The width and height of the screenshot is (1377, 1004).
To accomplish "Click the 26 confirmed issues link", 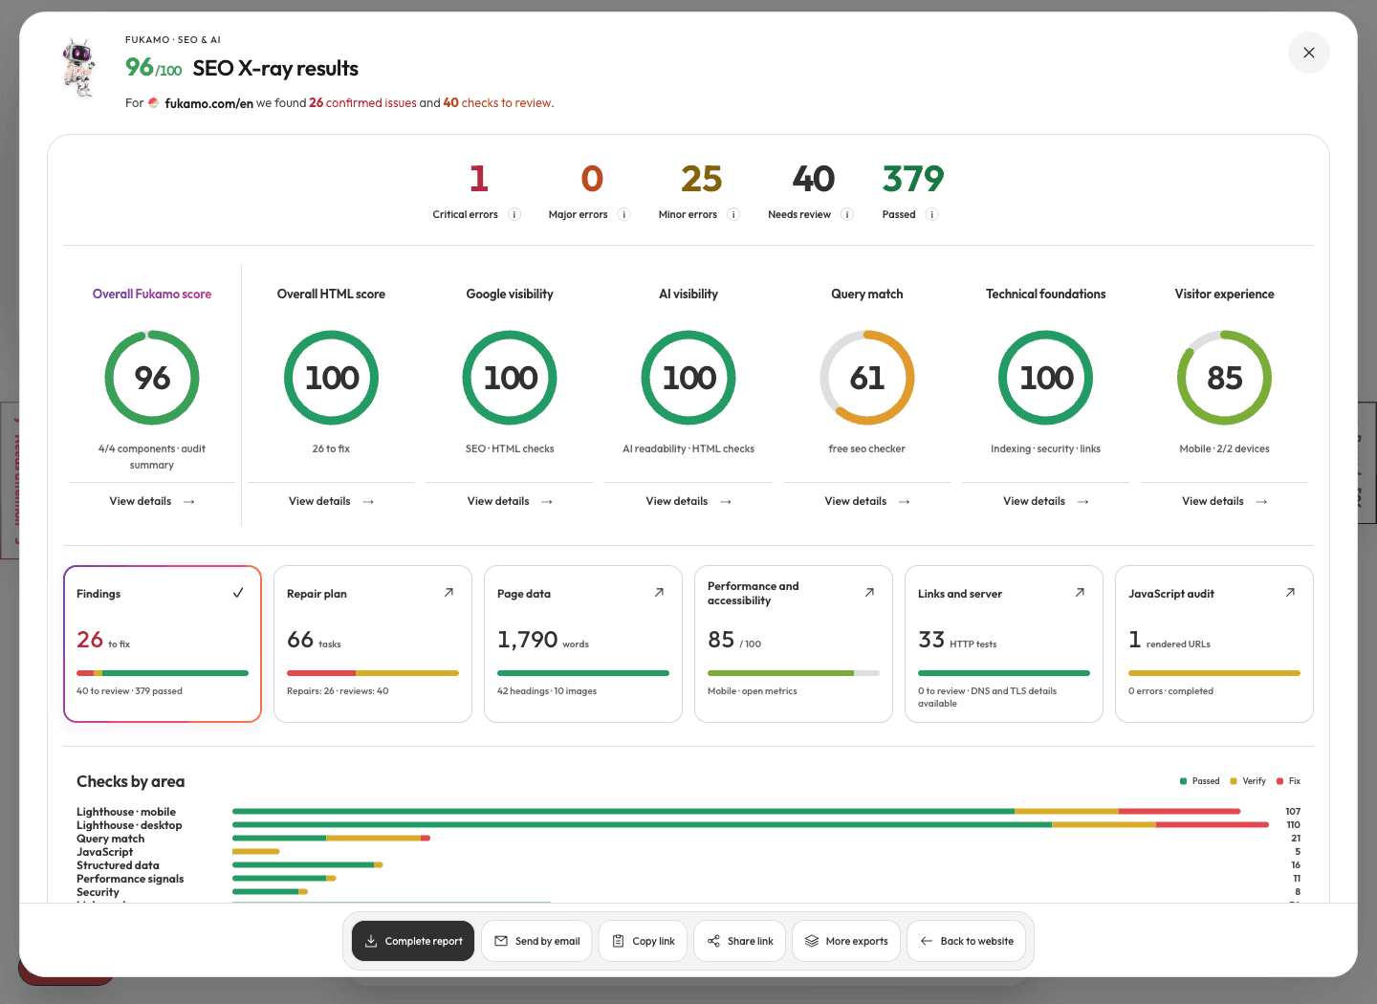I will point(362,102).
